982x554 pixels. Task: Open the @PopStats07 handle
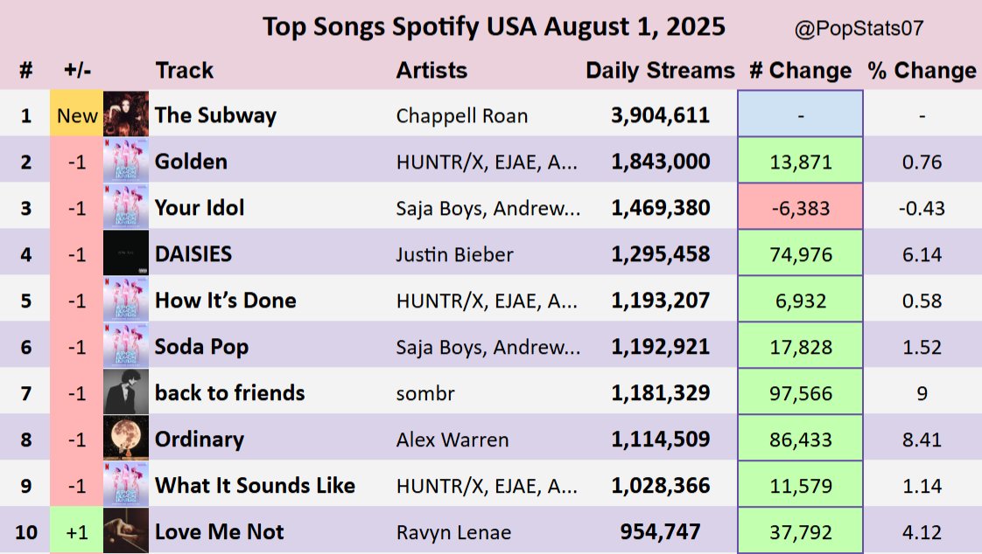(859, 29)
